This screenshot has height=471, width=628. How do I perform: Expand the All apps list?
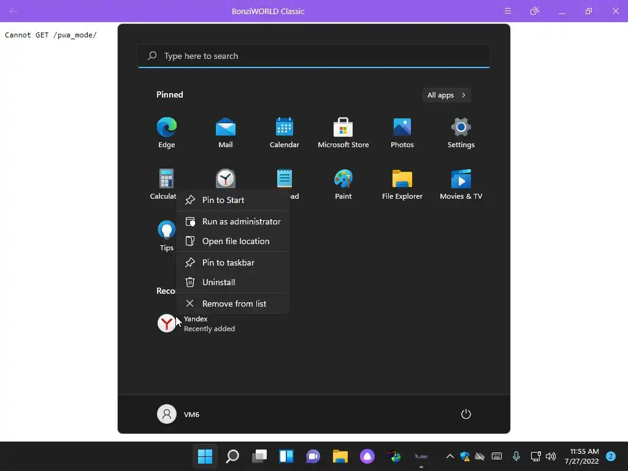(x=446, y=95)
